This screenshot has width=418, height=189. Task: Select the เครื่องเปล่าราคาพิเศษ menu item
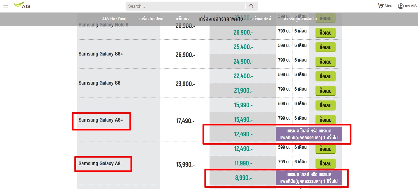221,19
